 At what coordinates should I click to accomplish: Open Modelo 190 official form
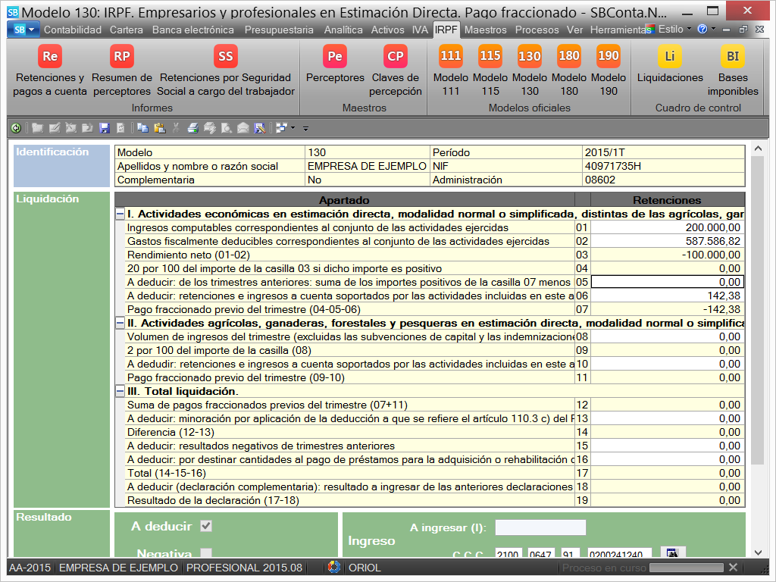pos(609,70)
